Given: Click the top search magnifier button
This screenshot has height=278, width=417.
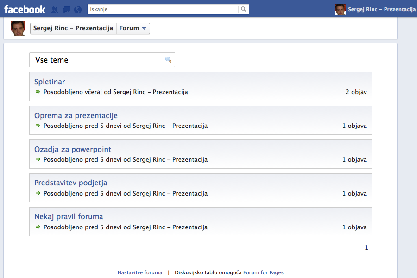Looking at the screenshot, I should pos(243,9).
